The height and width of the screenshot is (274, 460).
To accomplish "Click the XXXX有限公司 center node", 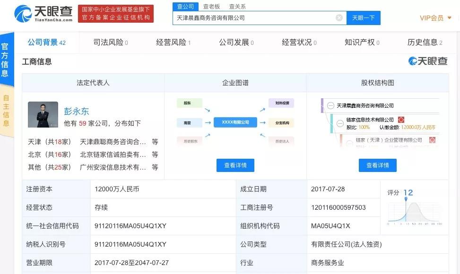I will click(x=235, y=122).
